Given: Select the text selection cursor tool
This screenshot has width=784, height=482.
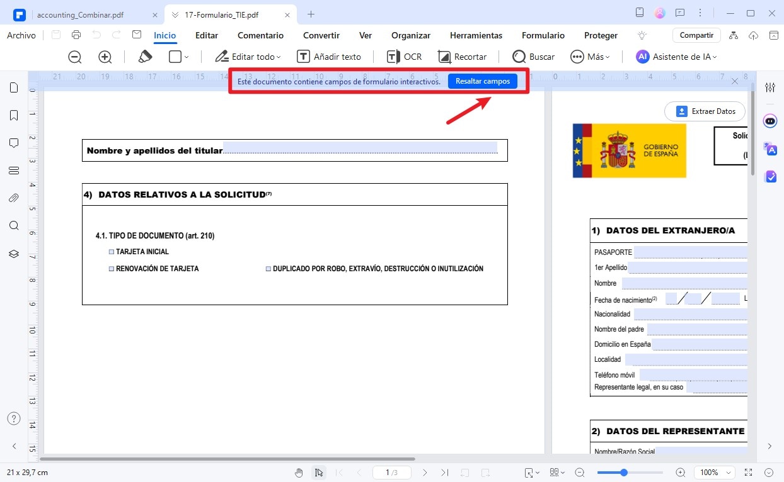Looking at the screenshot, I should [320, 472].
